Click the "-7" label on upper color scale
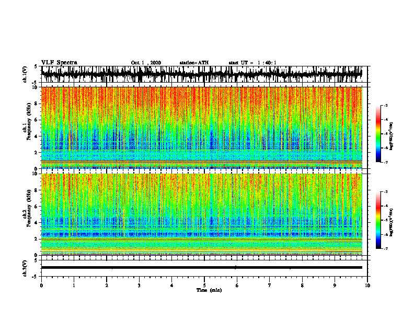 (386, 162)
